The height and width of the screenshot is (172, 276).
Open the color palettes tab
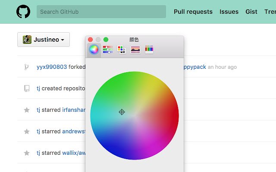(x=121, y=49)
